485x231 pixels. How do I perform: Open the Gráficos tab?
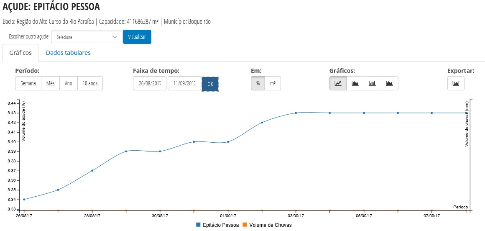(x=20, y=53)
